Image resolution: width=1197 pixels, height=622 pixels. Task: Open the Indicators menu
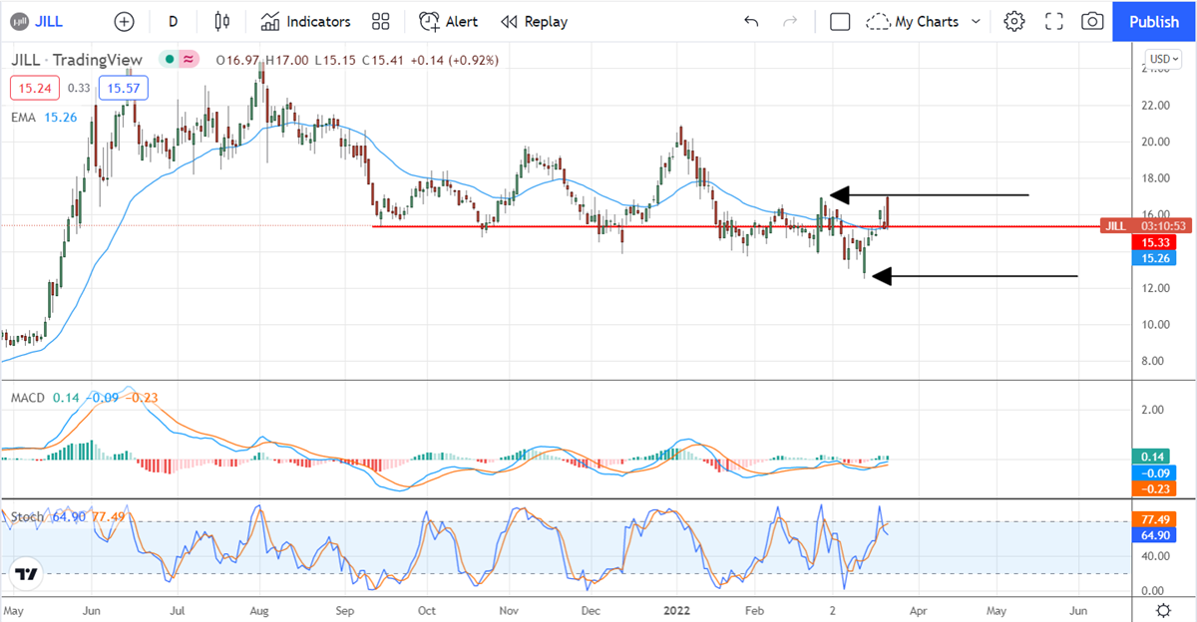(306, 21)
